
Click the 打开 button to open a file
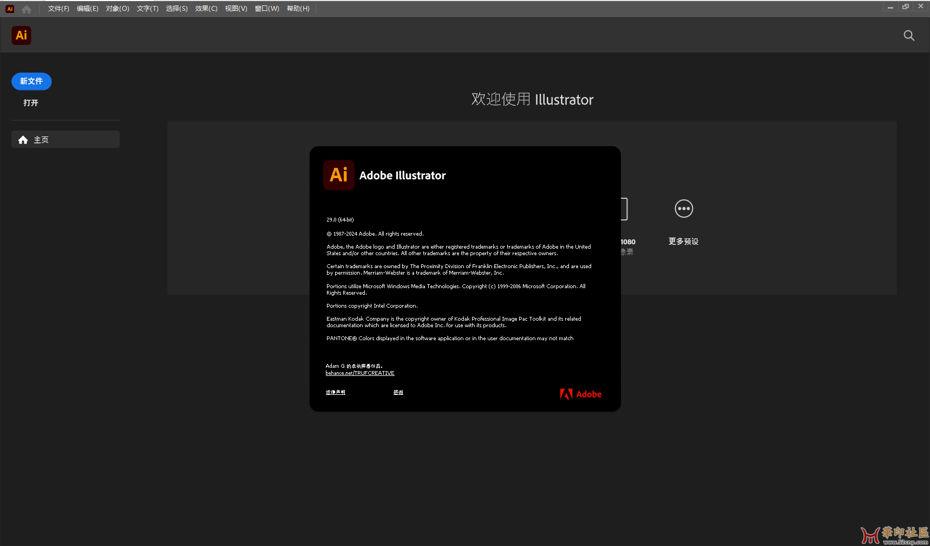tap(31, 103)
